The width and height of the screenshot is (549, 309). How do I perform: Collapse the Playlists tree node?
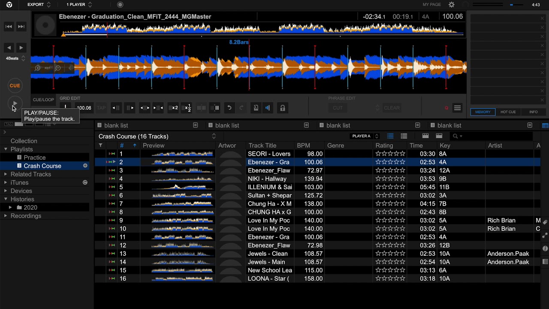click(6, 149)
